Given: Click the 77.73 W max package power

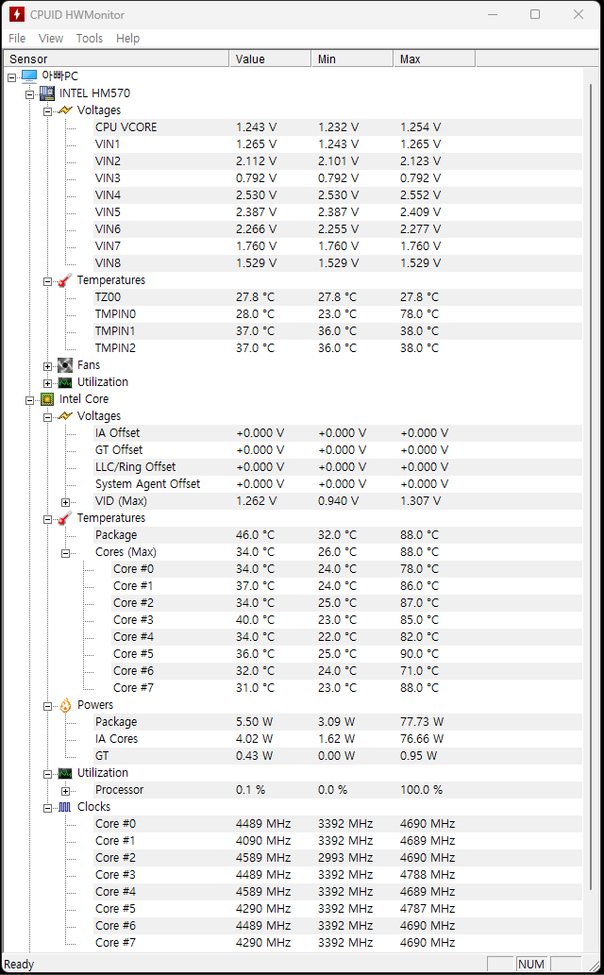Looking at the screenshot, I should 422,723.
